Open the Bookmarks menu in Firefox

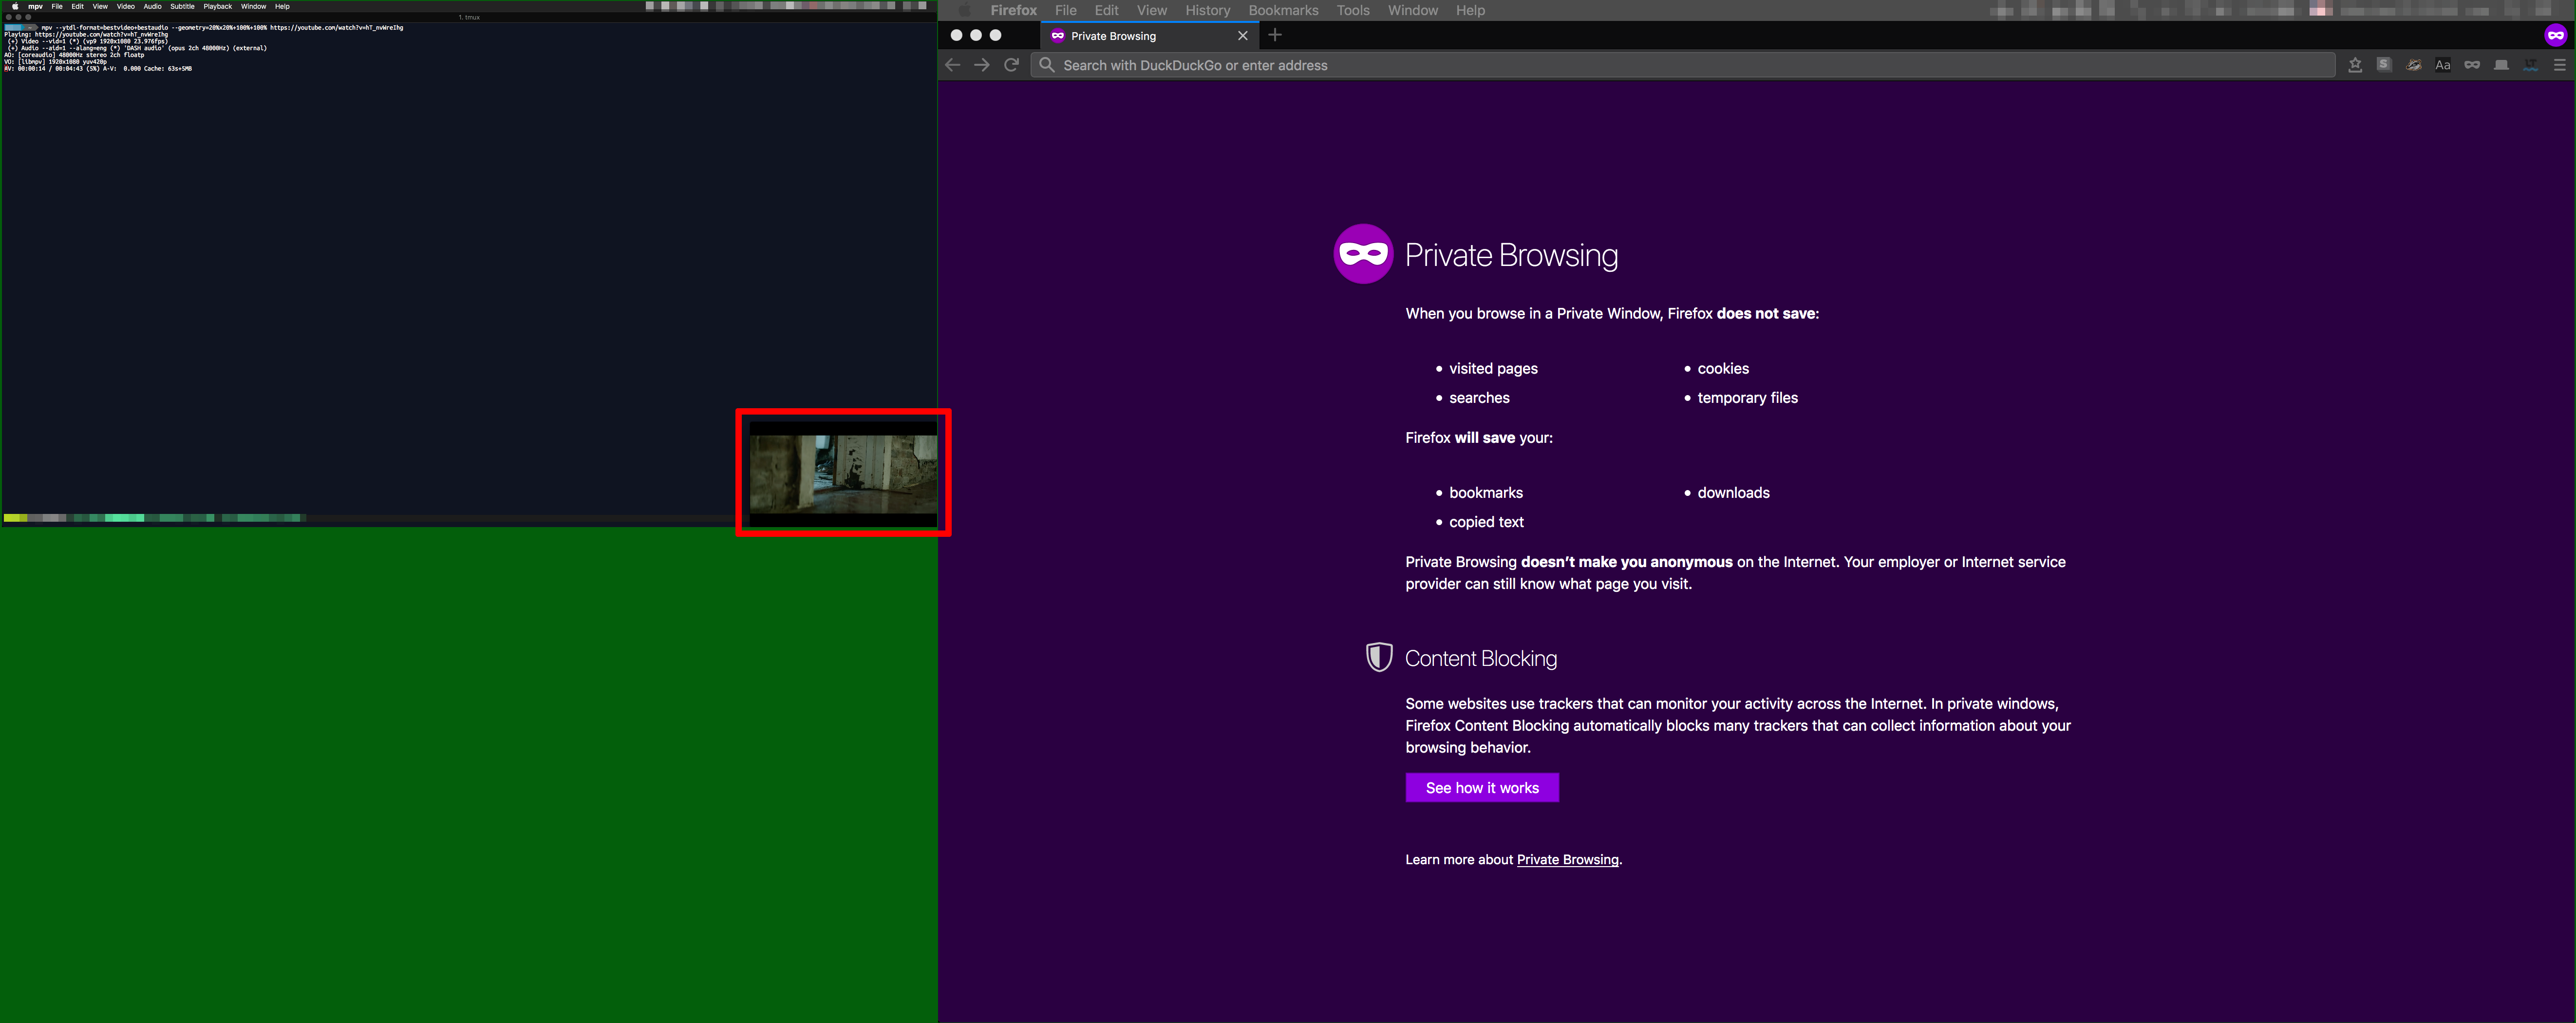click(1283, 10)
